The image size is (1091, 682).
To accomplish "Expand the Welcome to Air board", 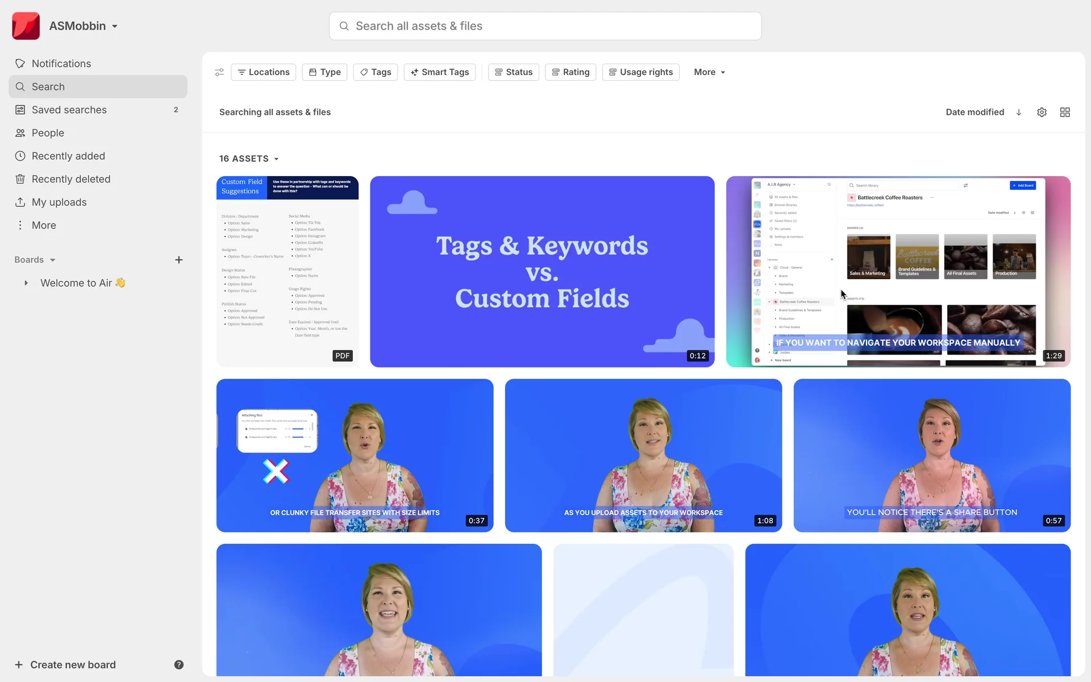I will pyautogui.click(x=26, y=283).
